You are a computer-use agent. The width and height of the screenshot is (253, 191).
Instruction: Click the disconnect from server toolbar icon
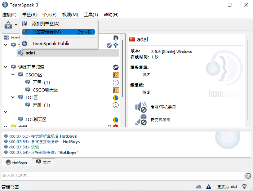(x=8, y=25)
